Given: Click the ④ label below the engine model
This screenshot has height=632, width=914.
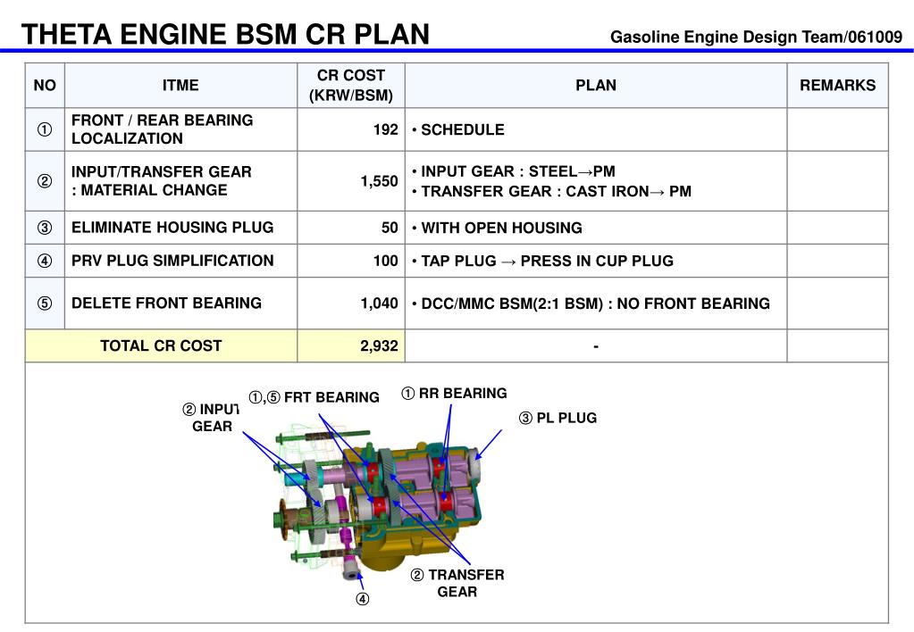Looking at the screenshot, I should coord(362,599).
